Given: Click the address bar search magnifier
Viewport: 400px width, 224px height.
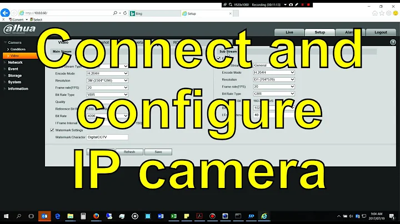Looking at the screenshot, I should [116, 13].
